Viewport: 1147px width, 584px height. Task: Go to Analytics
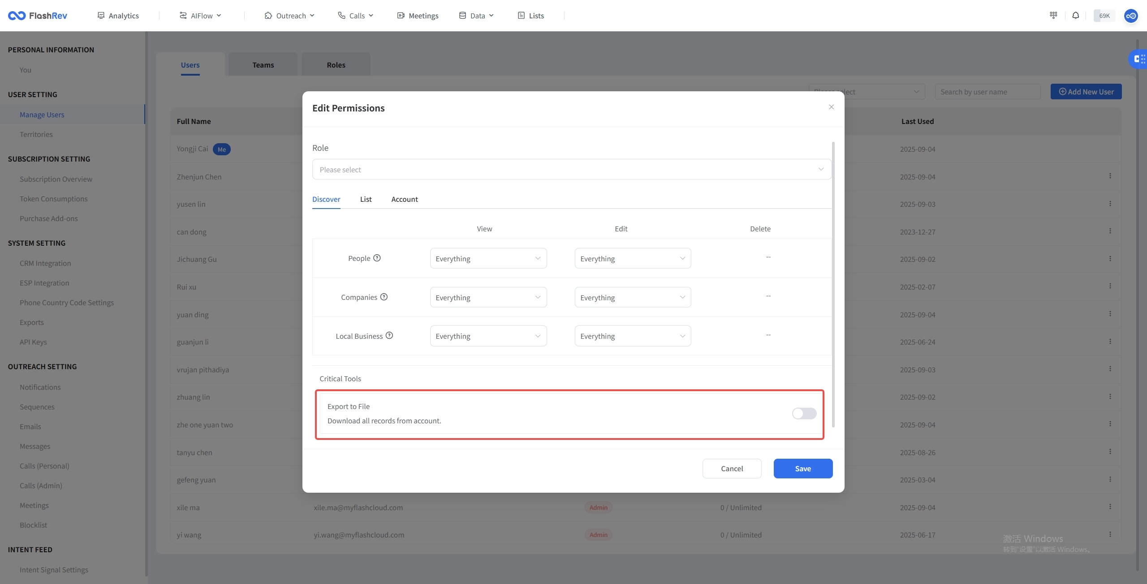(x=118, y=16)
